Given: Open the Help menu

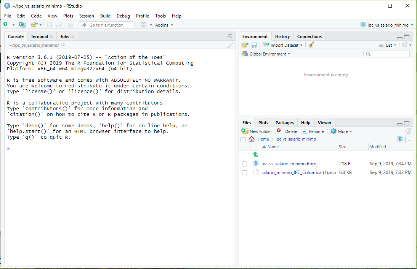Looking at the screenshot, I should pyautogui.click(x=176, y=16).
